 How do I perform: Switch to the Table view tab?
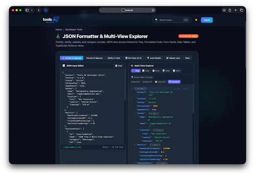tap(166, 71)
